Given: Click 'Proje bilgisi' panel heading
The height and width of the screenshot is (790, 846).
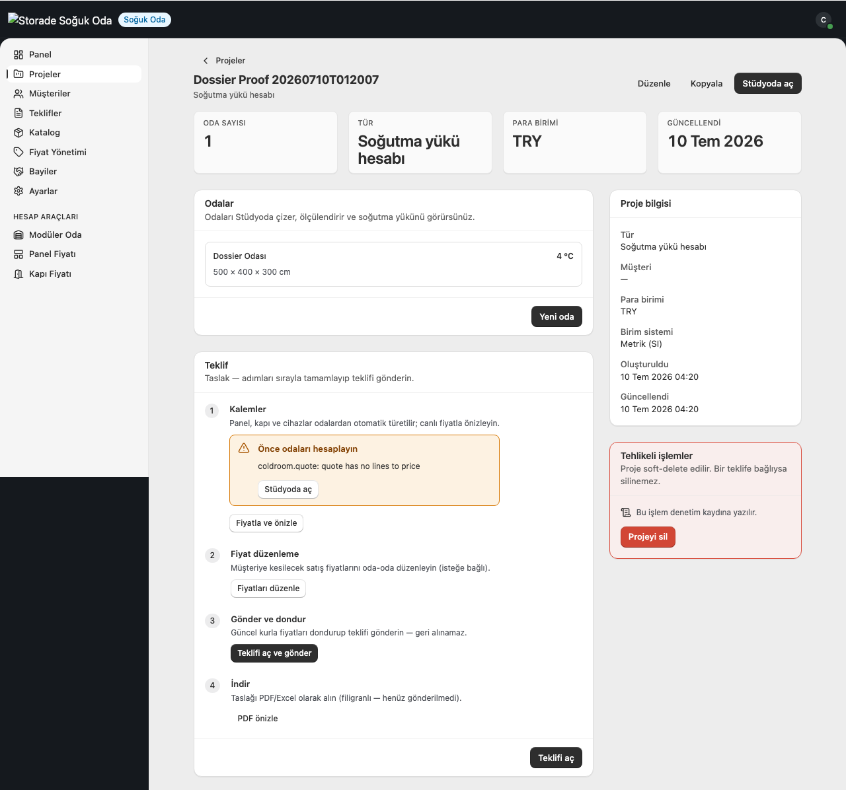Looking at the screenshot, I should (x=646, y=203).
